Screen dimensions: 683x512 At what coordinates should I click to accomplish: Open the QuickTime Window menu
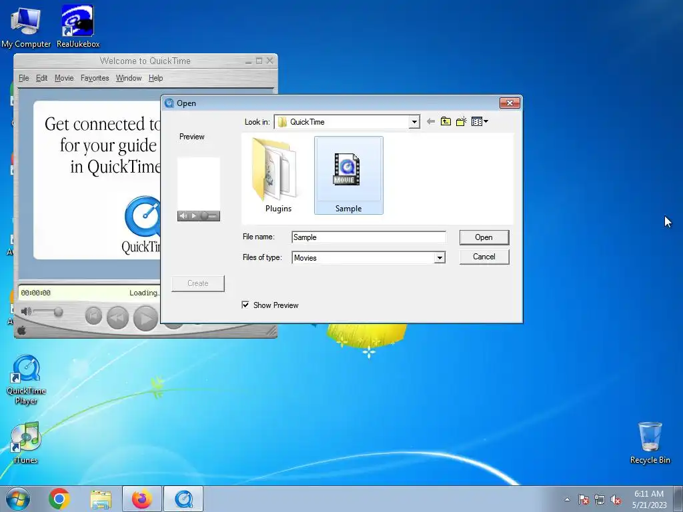click(129, 78)
